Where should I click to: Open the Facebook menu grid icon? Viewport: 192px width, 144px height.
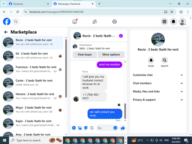[x=164, y=22]
